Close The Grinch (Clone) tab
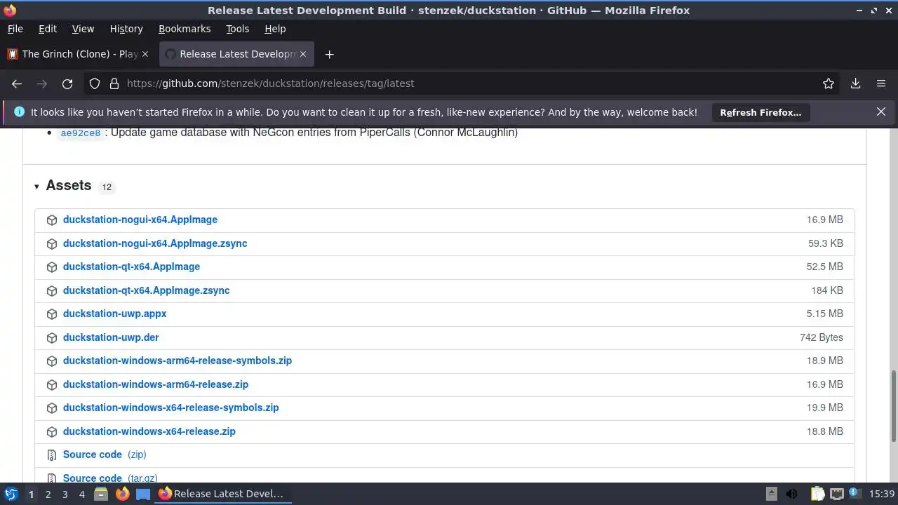The image size is (898, 505). point(145,54)
